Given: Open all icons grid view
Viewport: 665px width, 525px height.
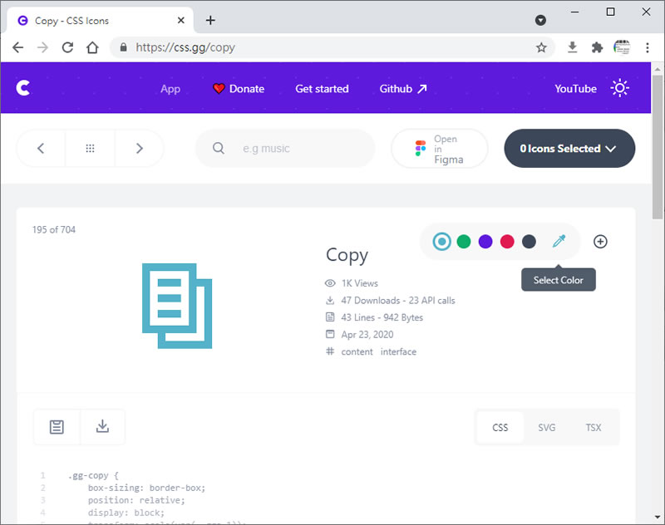Looking at the screenshot, I should click(x=90, y=149).
